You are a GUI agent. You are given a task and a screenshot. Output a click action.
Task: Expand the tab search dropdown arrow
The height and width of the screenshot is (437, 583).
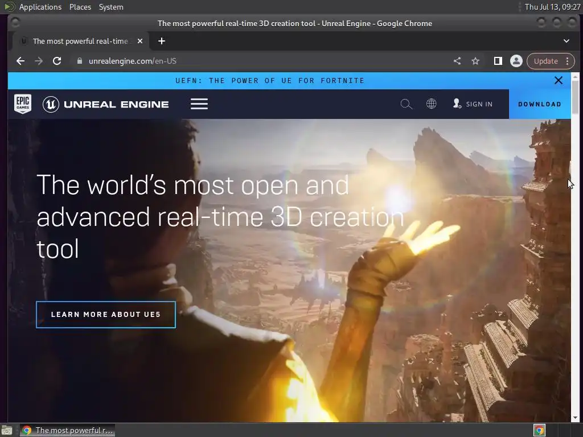[x=566, y=41]
